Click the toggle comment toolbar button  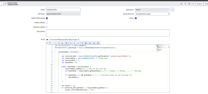pyautogui.click(x=55, y=43)
